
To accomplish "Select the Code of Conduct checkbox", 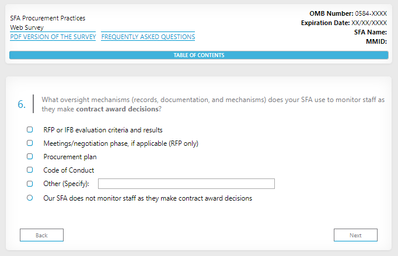I will [30, 170].
